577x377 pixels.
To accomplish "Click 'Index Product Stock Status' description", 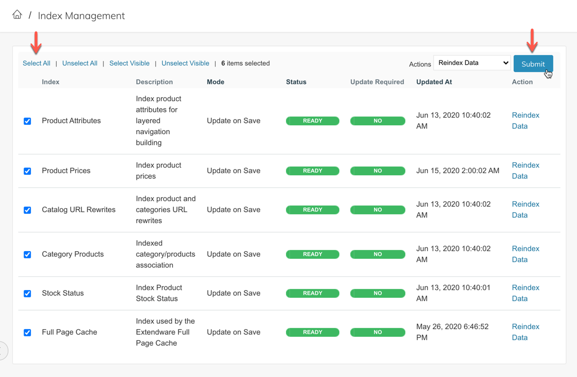I will coord(159,293).
